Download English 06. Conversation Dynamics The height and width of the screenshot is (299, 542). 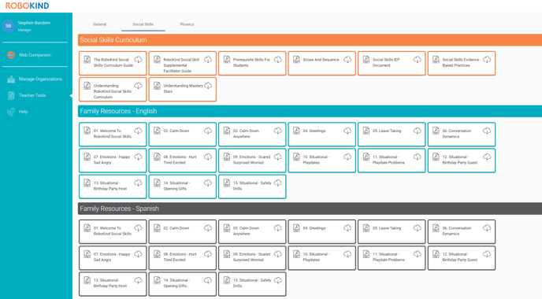coord(487,131)
